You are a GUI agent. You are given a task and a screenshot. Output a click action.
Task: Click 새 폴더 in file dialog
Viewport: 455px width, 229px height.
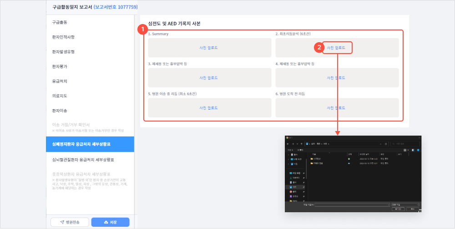(300, 150)
